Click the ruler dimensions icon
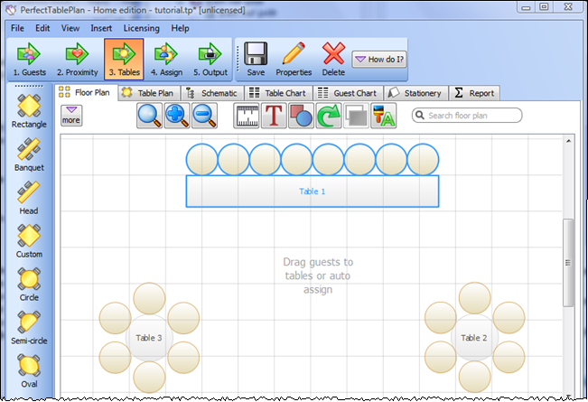 [x=246, y=116]
